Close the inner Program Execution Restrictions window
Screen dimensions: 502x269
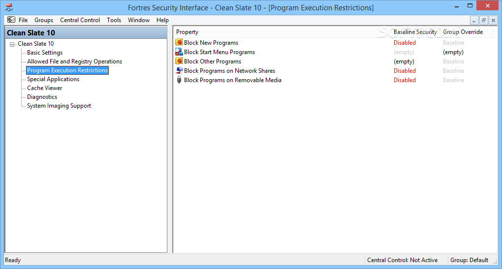click(493, 21)
